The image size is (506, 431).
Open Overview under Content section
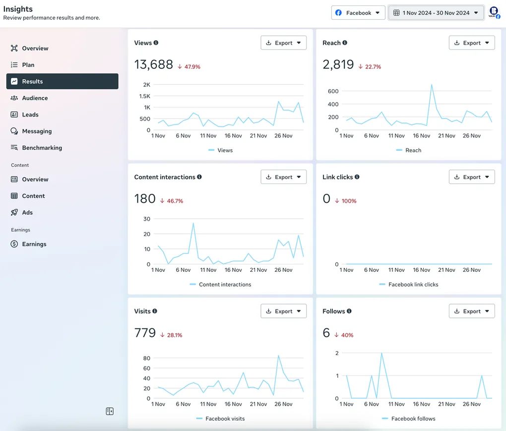(x=63, y=180)
